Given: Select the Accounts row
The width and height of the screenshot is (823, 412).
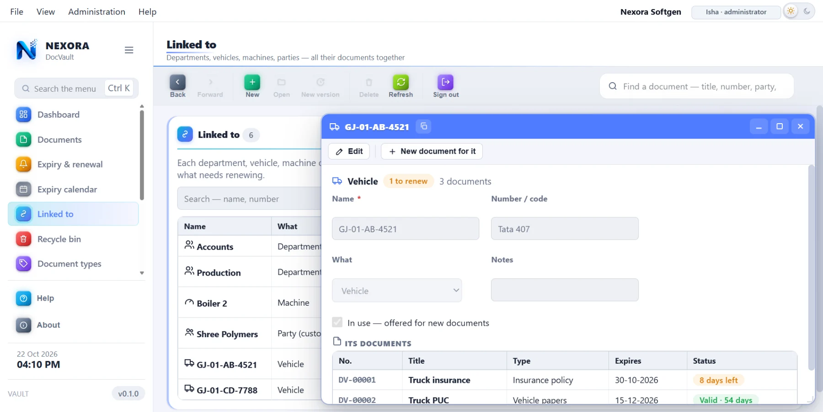Looking at the screenshot, I should tap(250, 246).
